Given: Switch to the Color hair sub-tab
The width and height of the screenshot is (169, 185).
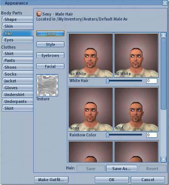Looking at the screenshot, I should click(50, 33).
